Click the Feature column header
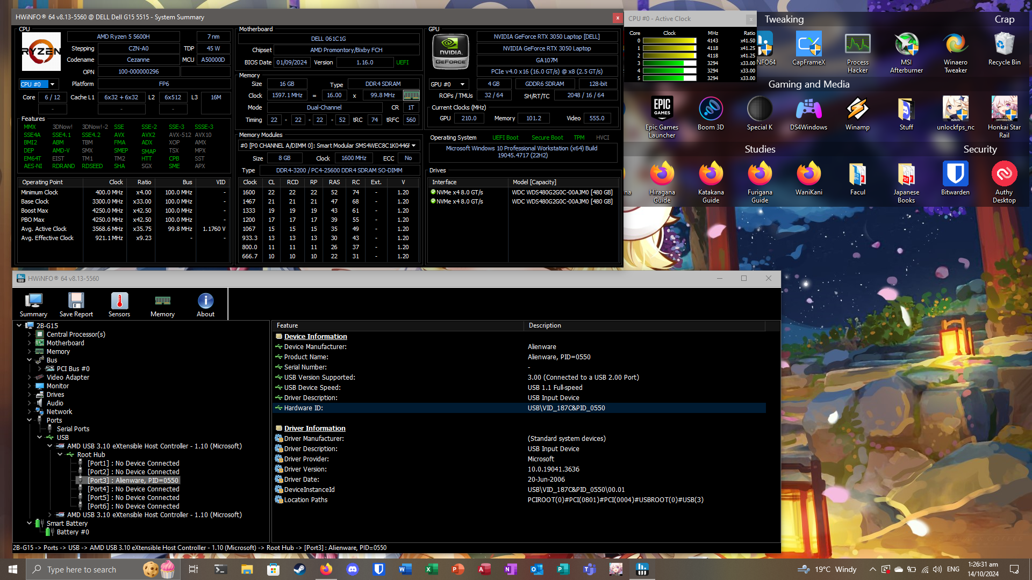 (398, 325)
